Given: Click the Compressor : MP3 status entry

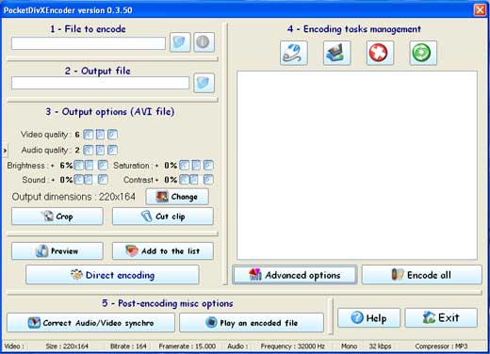Looking at the screenshot, I should click(441, 346).
